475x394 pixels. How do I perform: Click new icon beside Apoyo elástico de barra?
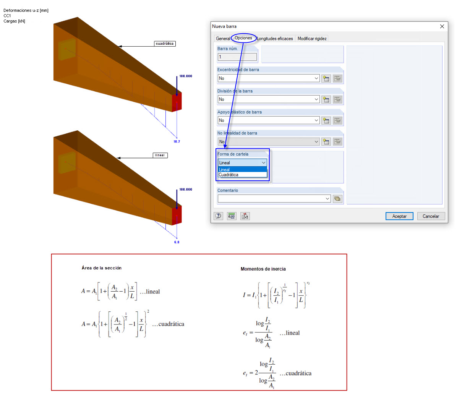coord(326,120)
